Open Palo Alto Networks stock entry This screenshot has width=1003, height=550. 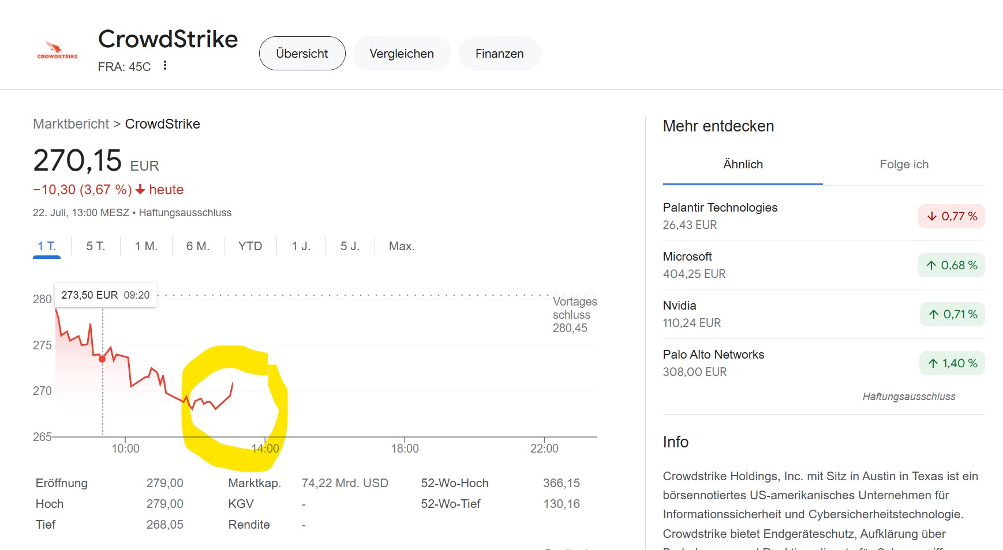coord(824,363)
